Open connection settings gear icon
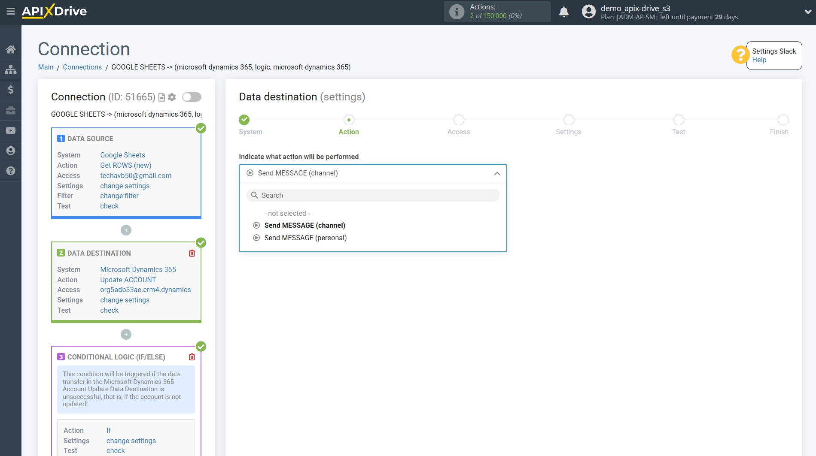This screenshot has width=816, height=456. coord(172,97)
